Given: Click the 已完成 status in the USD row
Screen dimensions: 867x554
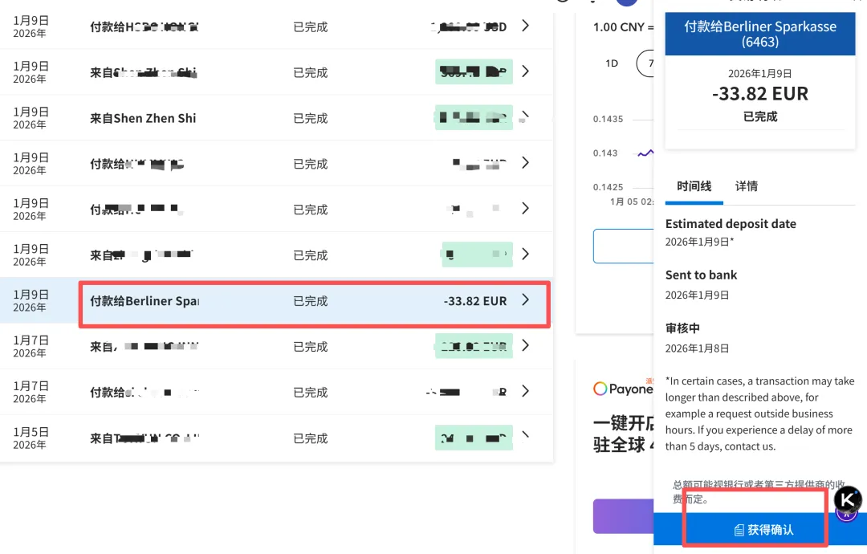Looking at the screenshot, I should coord(310,27).
